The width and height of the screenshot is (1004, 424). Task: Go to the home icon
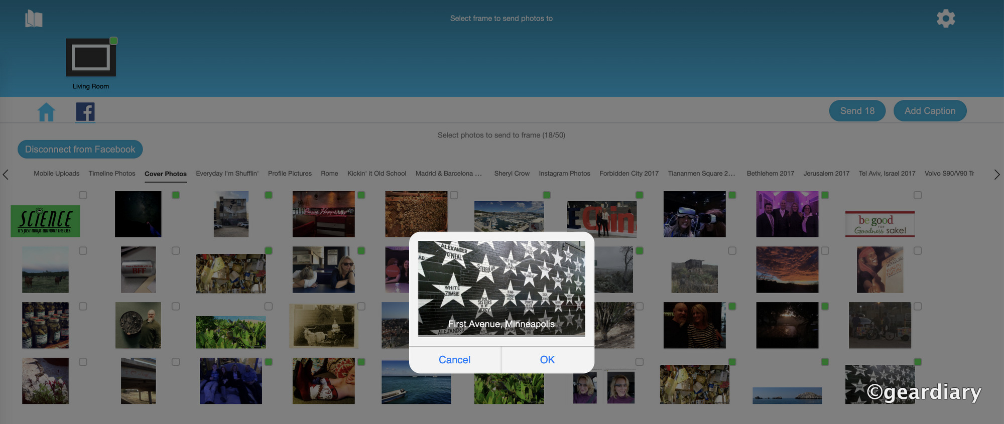tap(46, 111)
